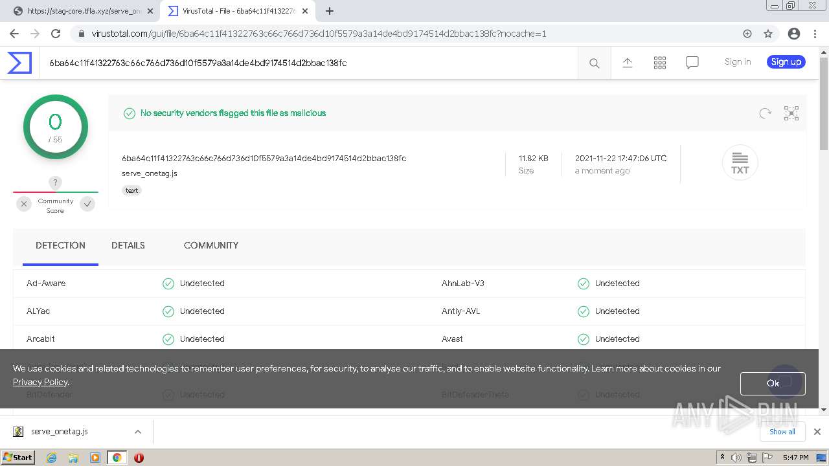Open the comments speech bubble icon
Screen dimensions: 829x466
pyautogui.click(x=692, y=62)
